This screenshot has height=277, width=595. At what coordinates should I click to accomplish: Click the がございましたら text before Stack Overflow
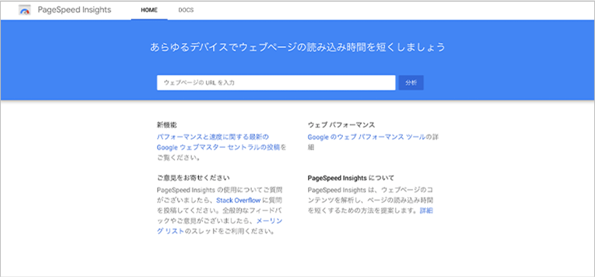click(x=186, y=200)
